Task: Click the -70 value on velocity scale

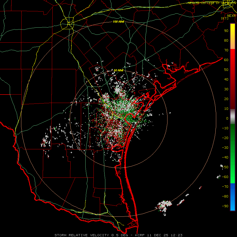Action: pyautogui.click(x=225, y=187)
